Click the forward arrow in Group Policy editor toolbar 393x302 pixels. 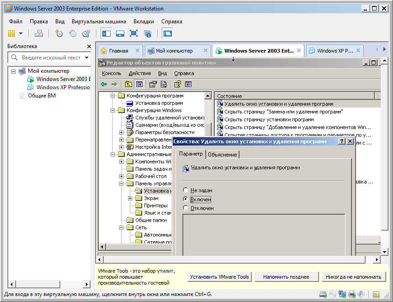point(114,84)
